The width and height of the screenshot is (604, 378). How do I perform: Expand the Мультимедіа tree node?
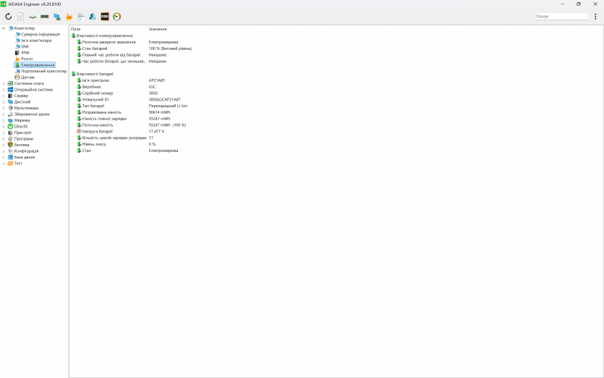[4, 108]
